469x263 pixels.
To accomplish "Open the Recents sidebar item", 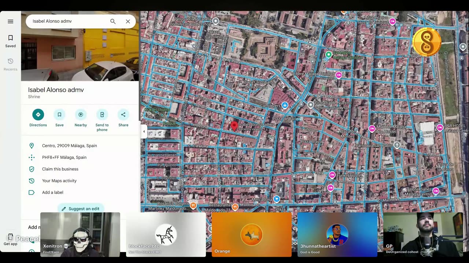I will tap(10, 65).
